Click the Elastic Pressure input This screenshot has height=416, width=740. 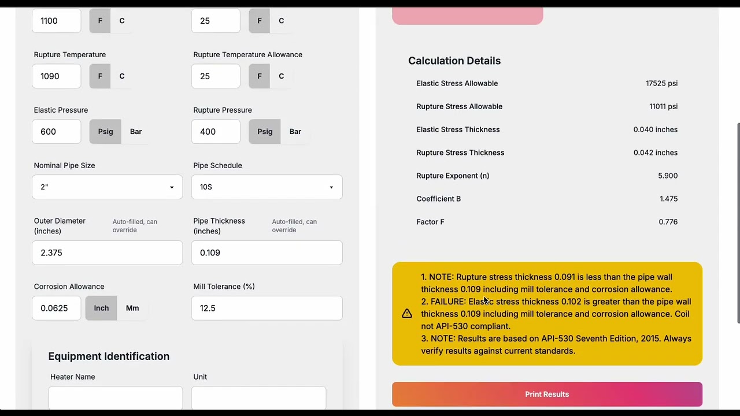57,132
